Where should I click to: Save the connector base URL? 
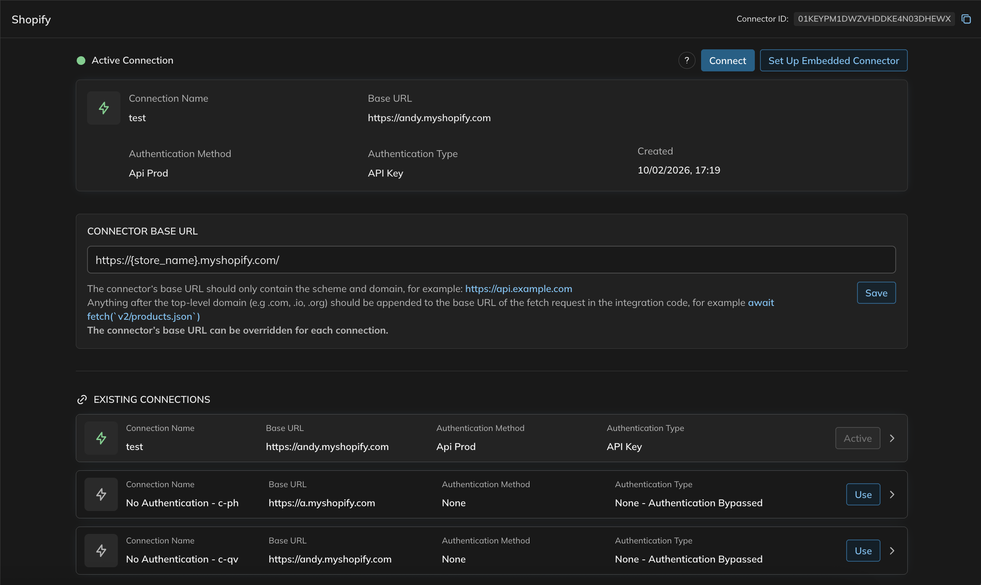(876, 293)
